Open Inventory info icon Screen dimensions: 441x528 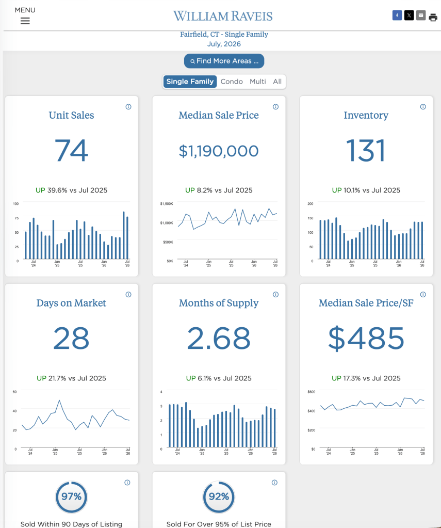[423, 107]
